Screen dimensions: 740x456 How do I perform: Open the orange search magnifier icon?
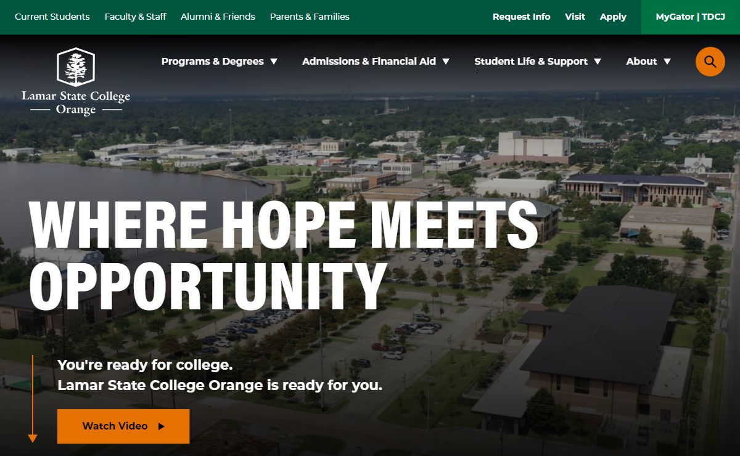pos(710,62)
